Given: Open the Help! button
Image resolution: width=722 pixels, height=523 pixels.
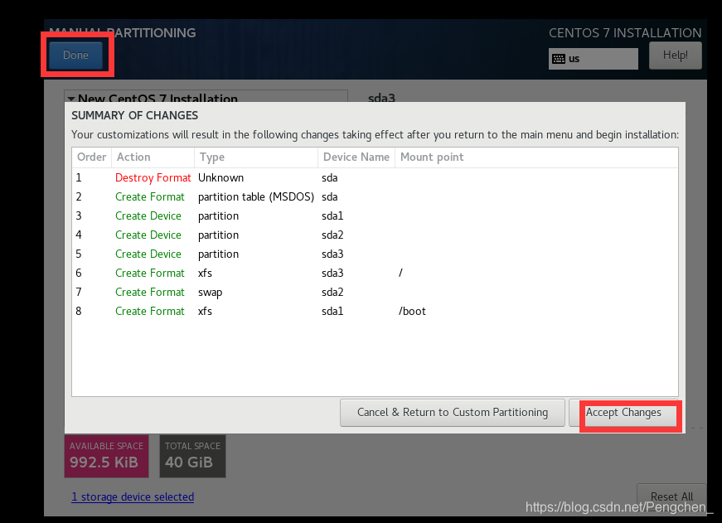Looking at the screenshot, I should [675, 56].
